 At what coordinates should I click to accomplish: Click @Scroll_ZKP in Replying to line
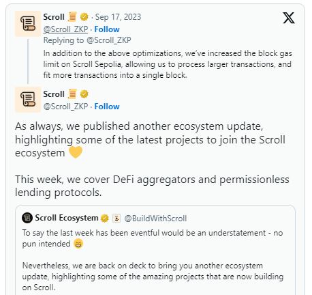(109, 40)
